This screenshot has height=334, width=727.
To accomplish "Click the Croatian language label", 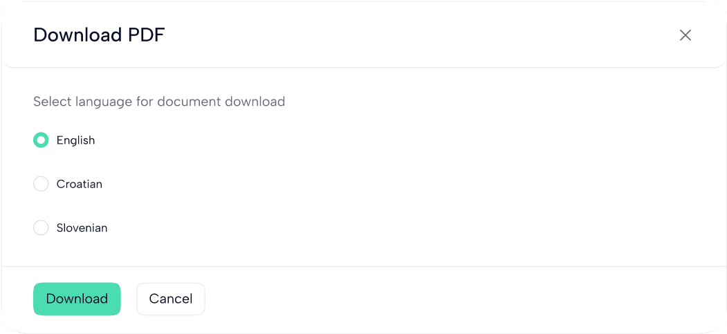I will tap(79, 184).
